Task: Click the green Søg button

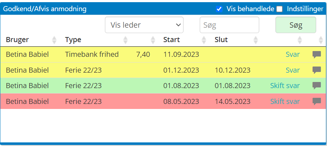Action: [296, 25]
